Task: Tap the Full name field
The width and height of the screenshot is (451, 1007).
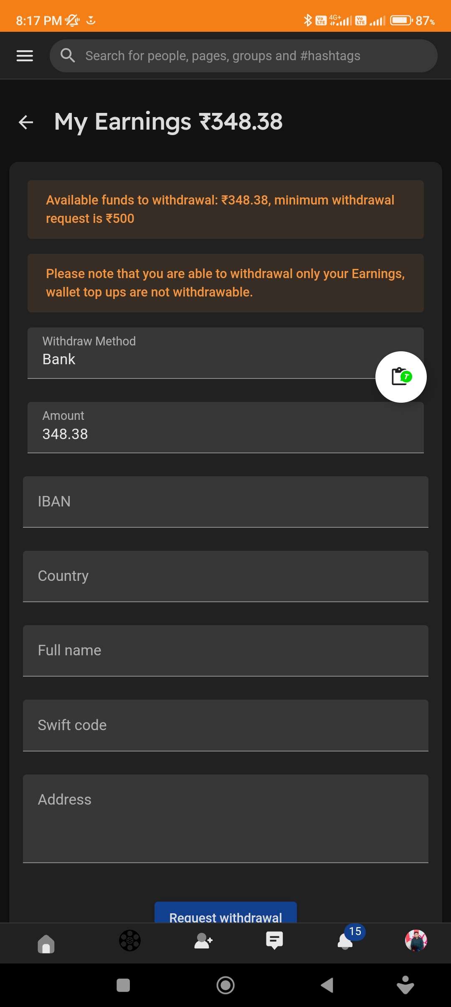Action: click(225, 651)
